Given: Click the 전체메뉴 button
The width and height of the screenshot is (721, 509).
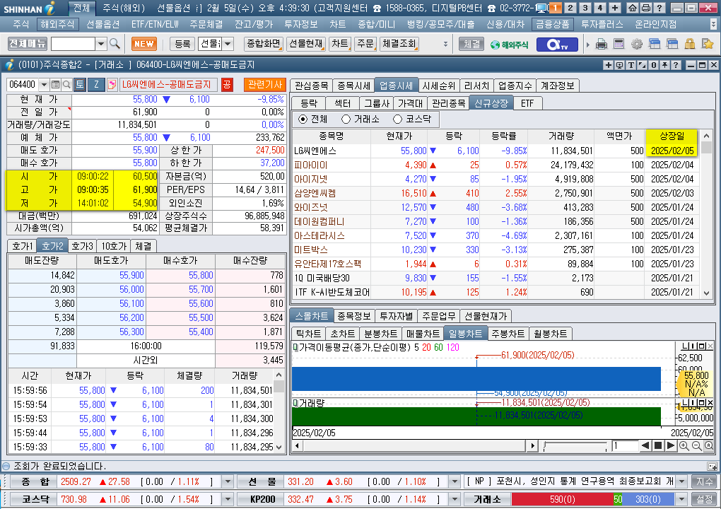Looking at the screenshot, I should [28, 44].
